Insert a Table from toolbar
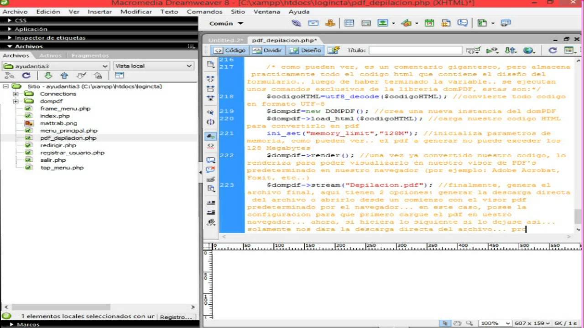584x328 pixels. [x=349, y=23]
